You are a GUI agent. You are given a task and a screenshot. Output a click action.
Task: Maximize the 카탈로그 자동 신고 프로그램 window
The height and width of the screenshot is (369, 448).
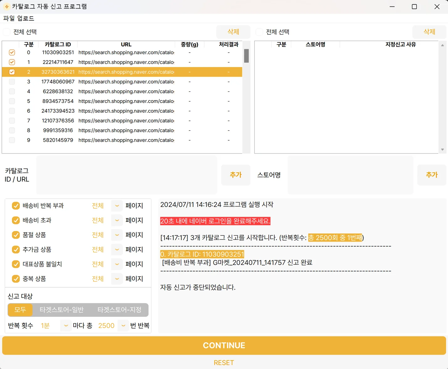pos(414,7)
